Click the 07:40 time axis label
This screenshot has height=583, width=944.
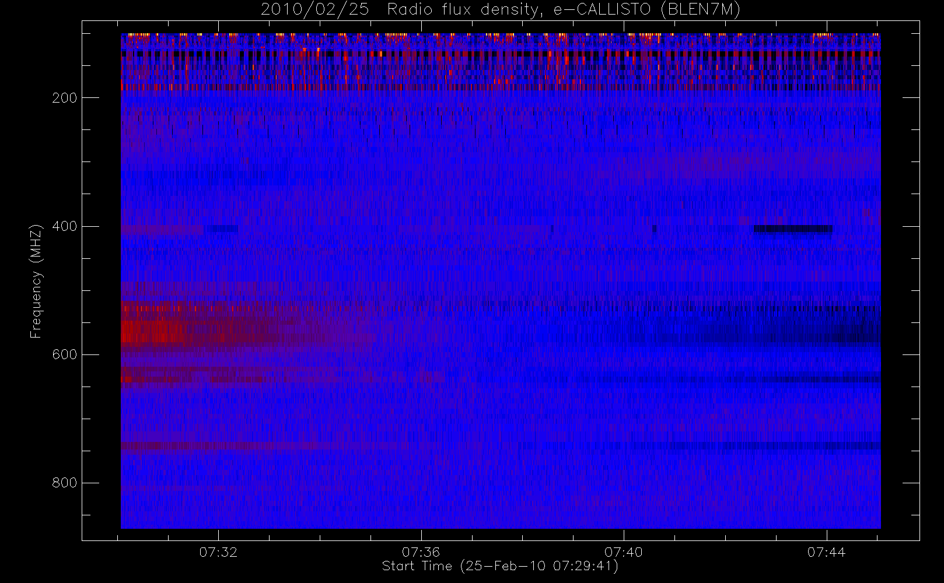tap(623, 552)
